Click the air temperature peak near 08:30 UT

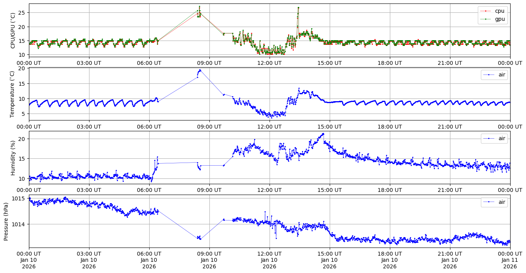click(x=200, y=70)
